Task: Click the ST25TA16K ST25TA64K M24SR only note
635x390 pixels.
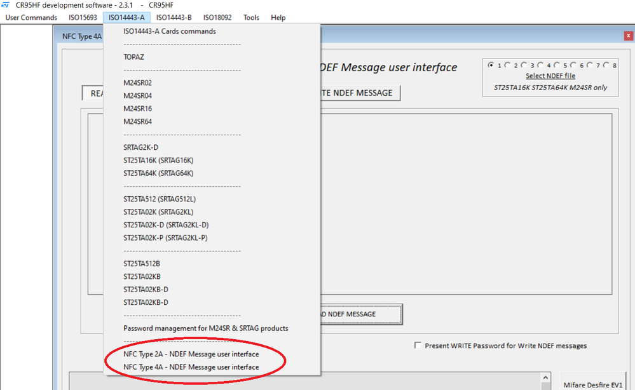Action: point(550,88)
